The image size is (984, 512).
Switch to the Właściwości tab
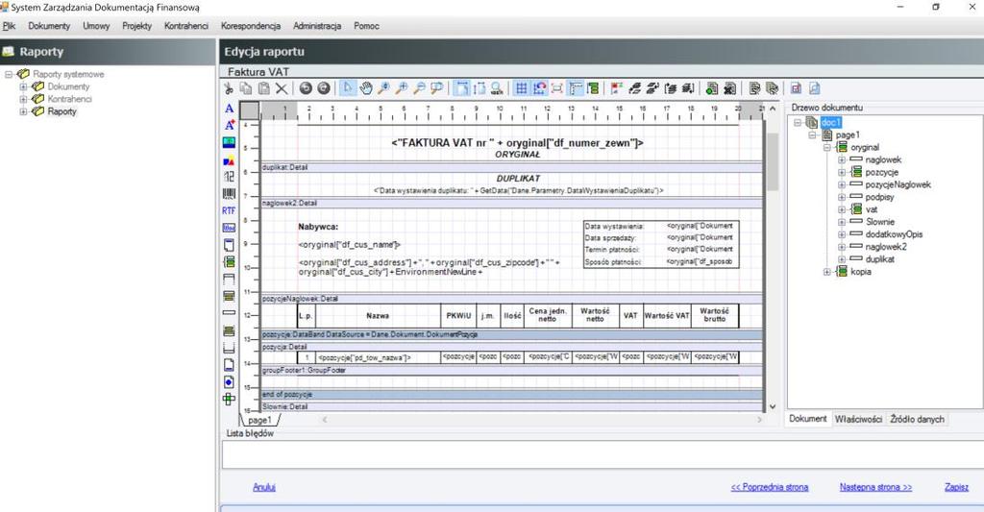[x=858, y=419]
